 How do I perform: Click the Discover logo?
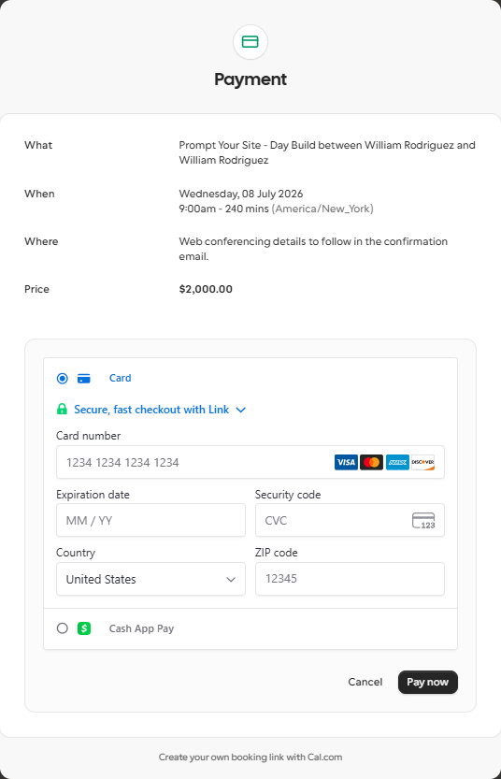pos(423,463)
